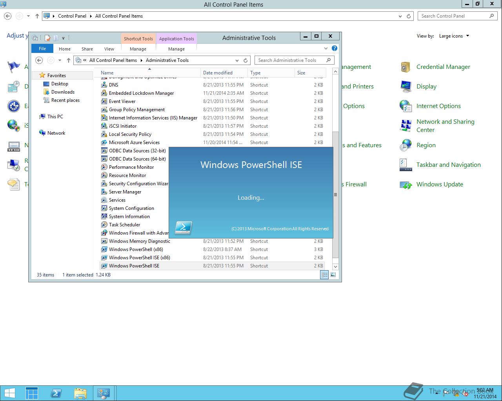502x401 pixels.
Task: Select Windows PowerShell (x86) icon
Action: pos(104,249)
